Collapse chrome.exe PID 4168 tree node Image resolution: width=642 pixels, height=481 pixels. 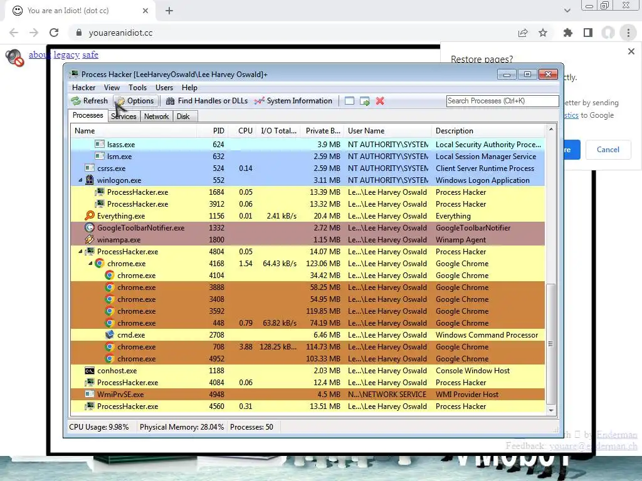click(x=90, y=264)
